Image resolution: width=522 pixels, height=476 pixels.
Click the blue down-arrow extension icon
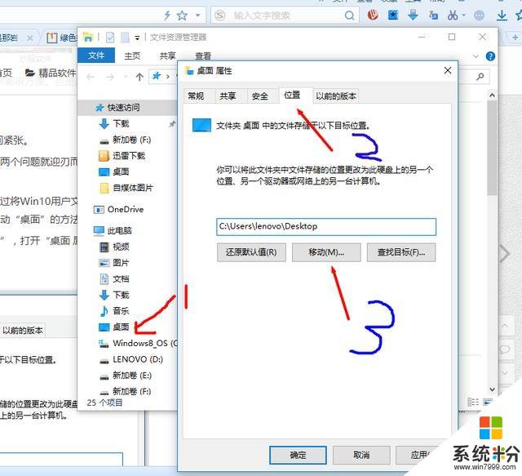(413, 15)
